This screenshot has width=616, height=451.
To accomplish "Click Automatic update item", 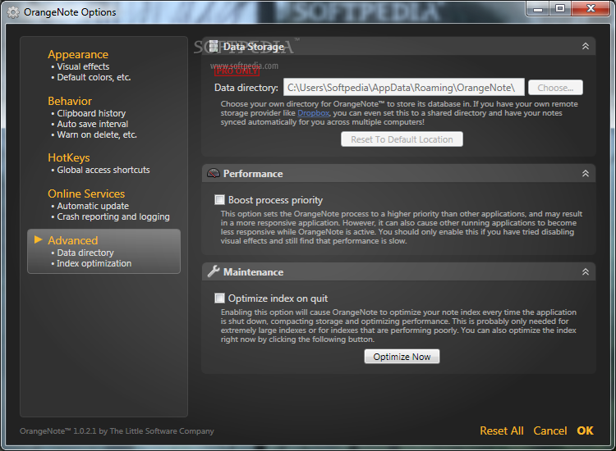I will (93, 206).
